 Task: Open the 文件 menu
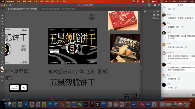click(18, 1)
